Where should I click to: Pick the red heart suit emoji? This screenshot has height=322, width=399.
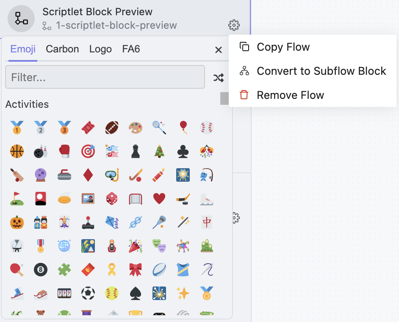pyautogui.click(x=159, y=198)
